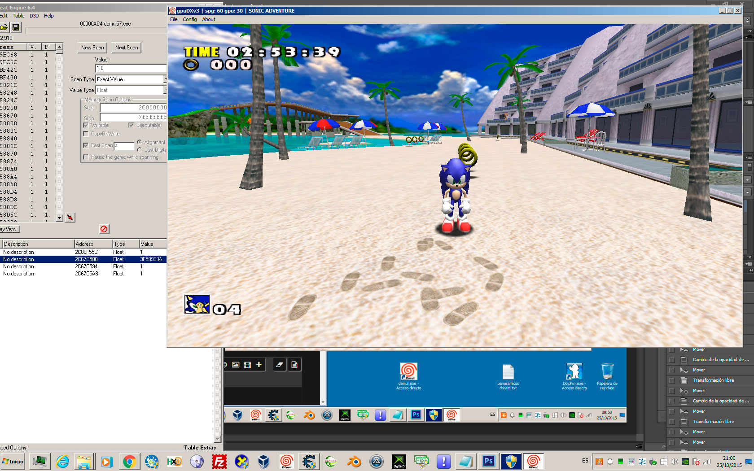Click the taskbar clock showing 21:00
The width and height of the screenshot is (754, 471).
[729, 462]
